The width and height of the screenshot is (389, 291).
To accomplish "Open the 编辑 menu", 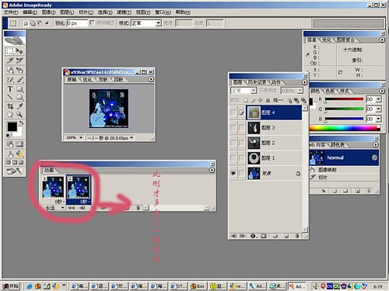I will [x=30, y=12].
